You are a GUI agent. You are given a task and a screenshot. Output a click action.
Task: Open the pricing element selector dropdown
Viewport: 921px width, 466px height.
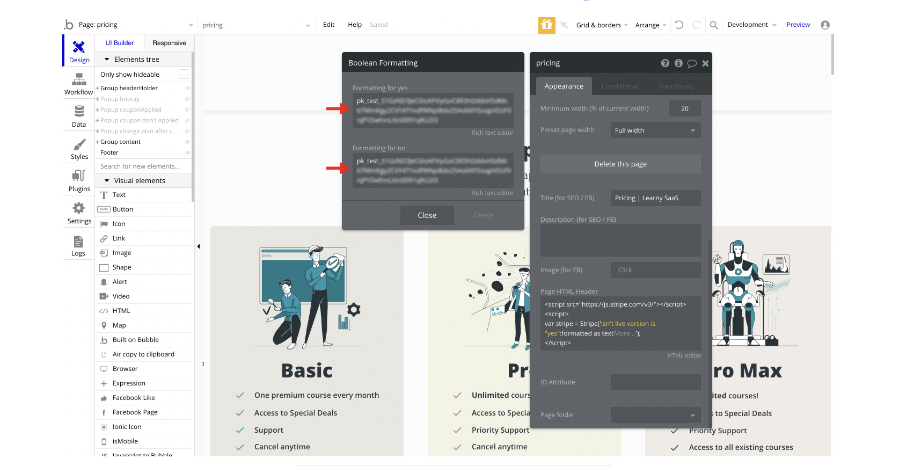(x=256, y=25)
